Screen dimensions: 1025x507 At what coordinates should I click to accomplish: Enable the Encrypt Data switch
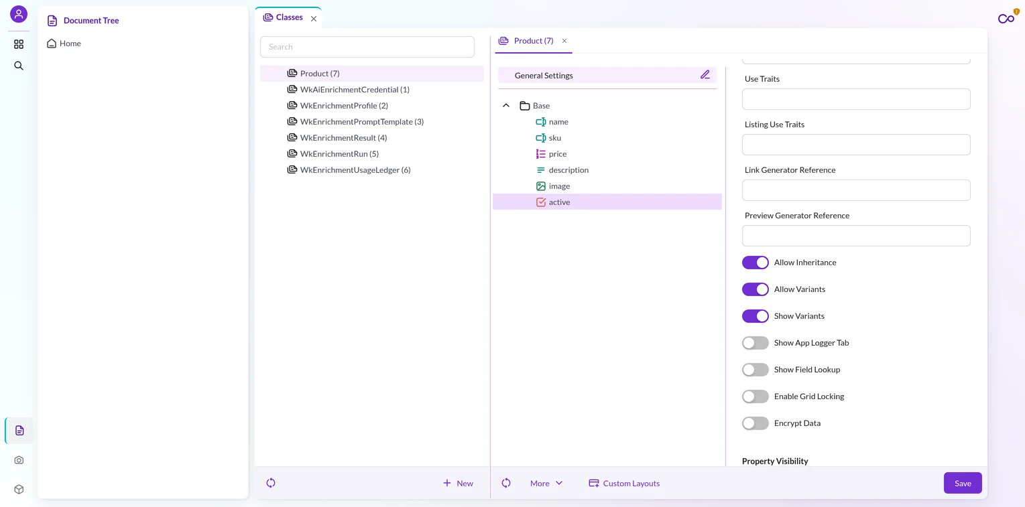(x=755, y=423)
